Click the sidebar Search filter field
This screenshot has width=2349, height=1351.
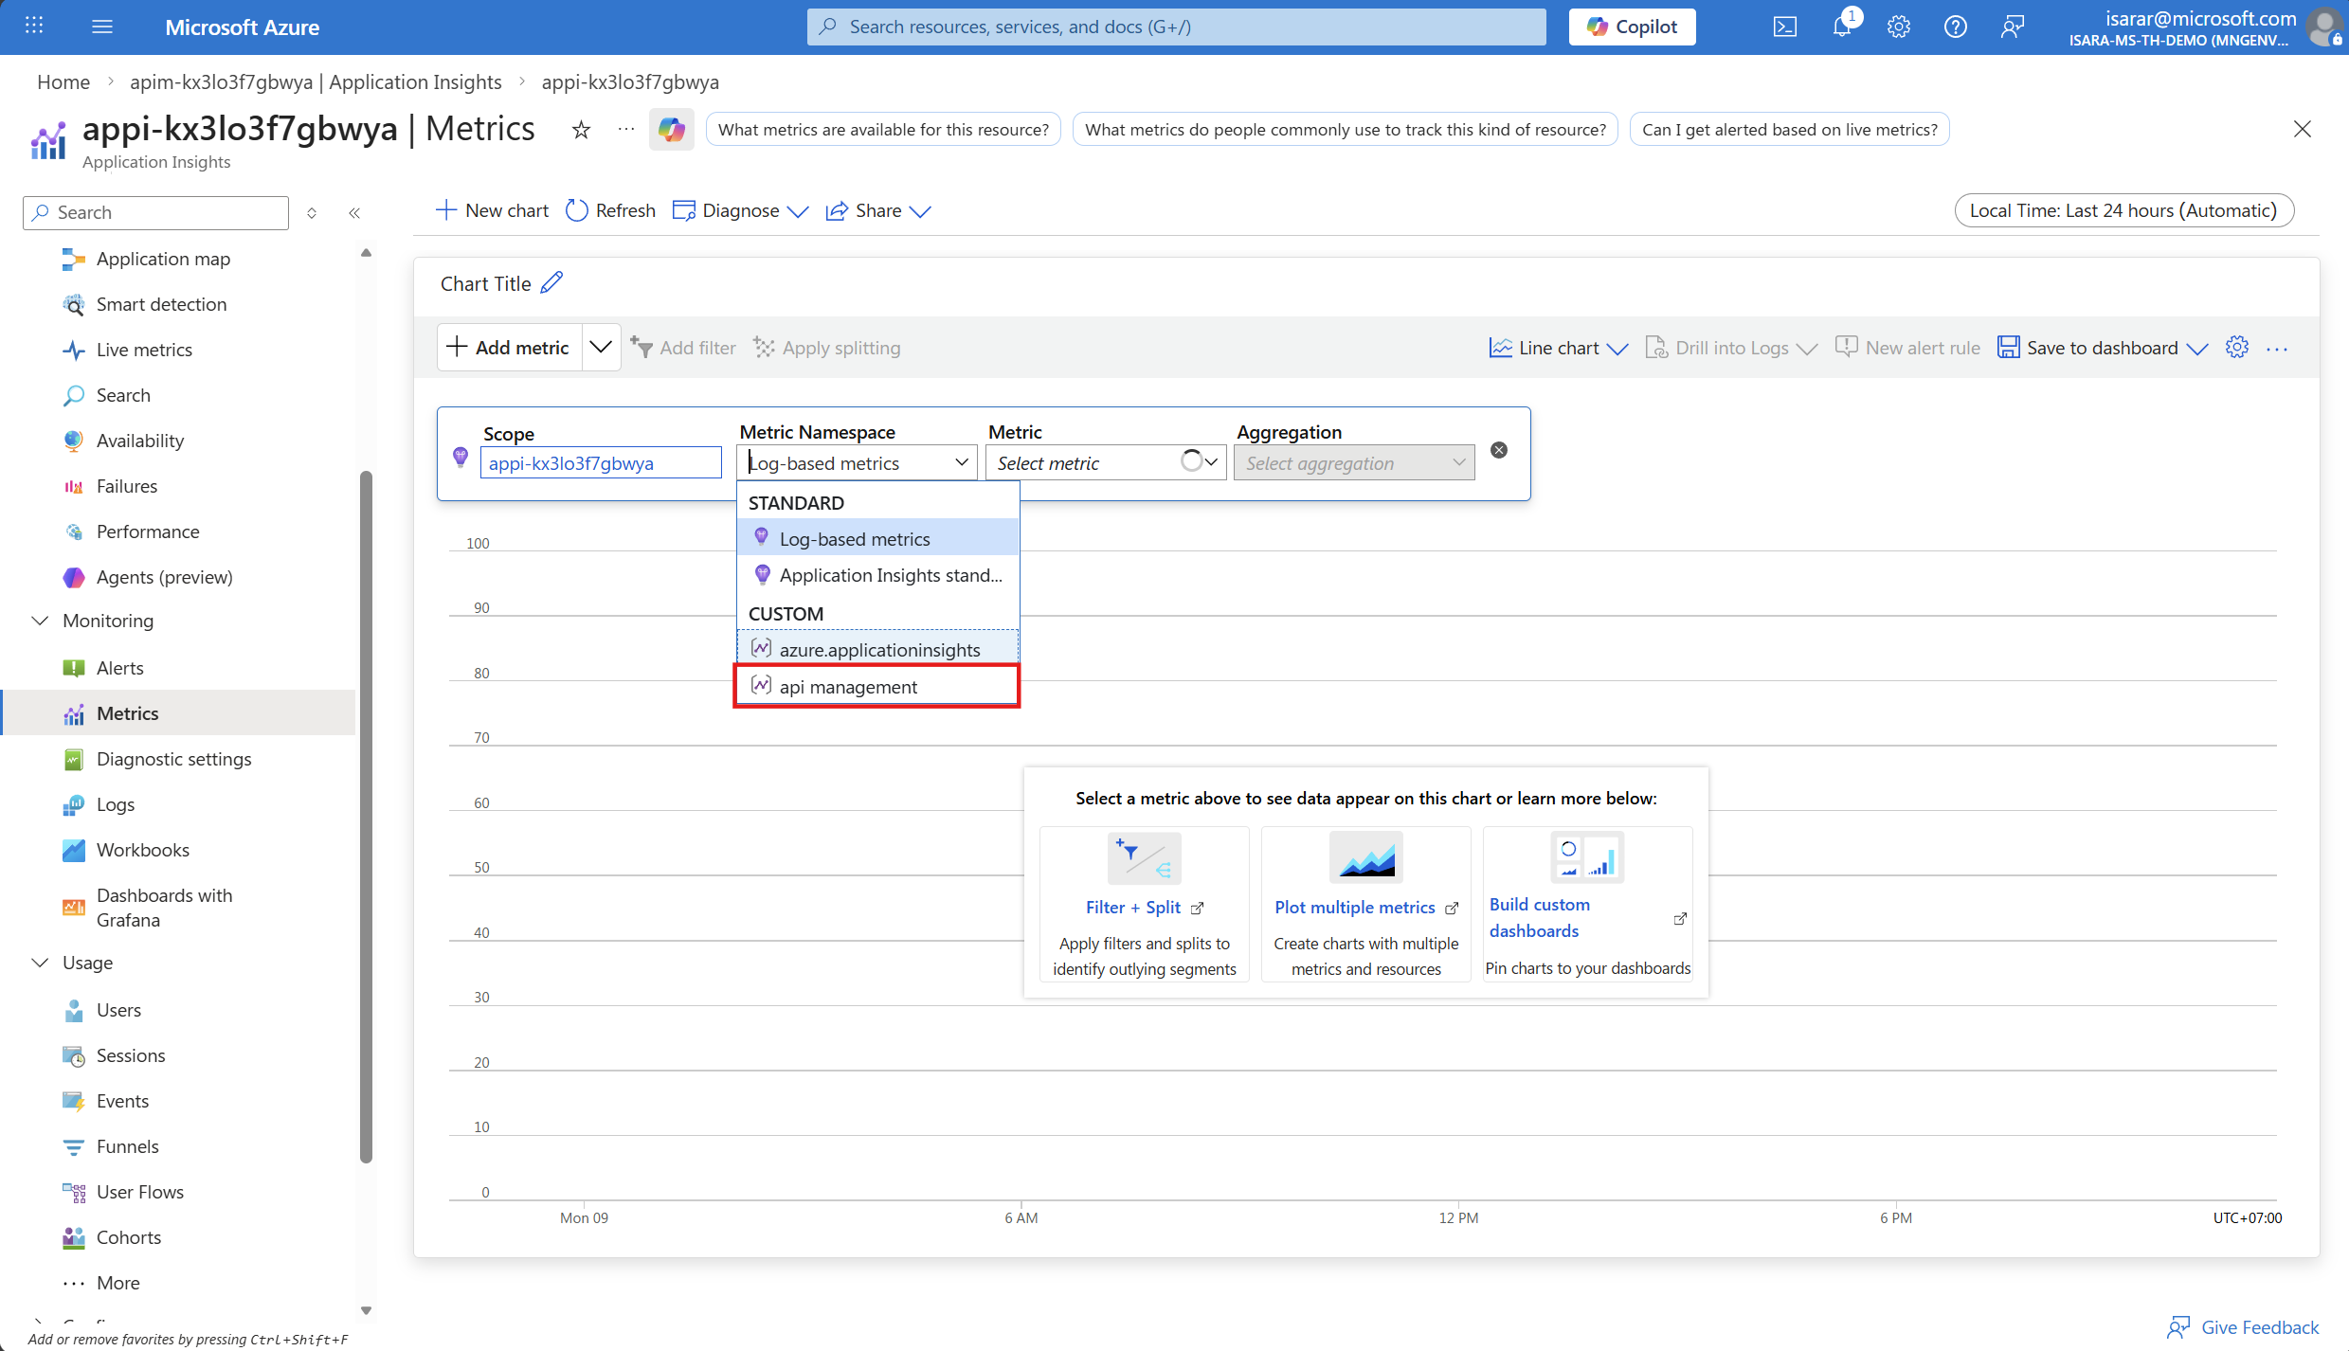pyautogui.click(x=155, y=213)
